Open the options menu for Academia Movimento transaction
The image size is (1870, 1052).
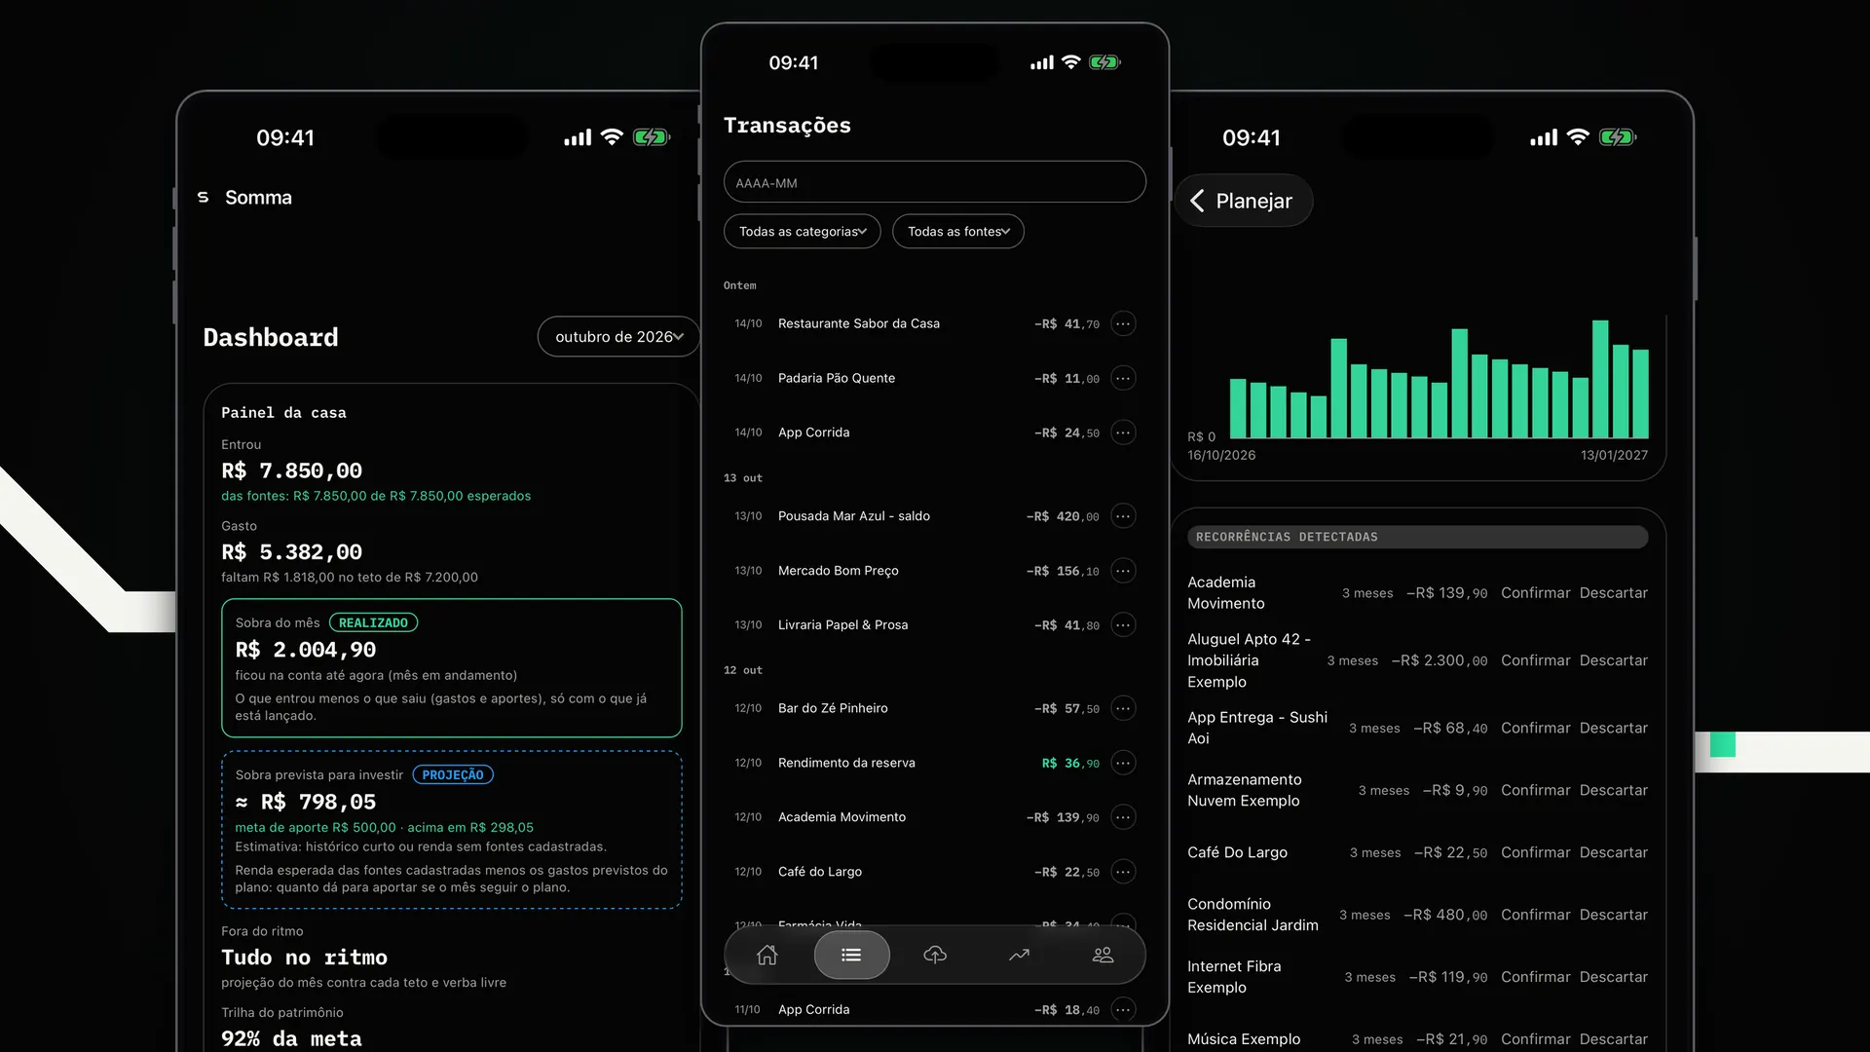[x=1123, y=817]
